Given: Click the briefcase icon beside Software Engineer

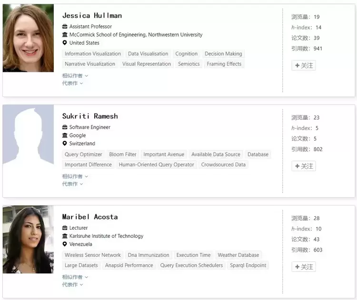Looking at the screenshot, I should pos(65,127).
